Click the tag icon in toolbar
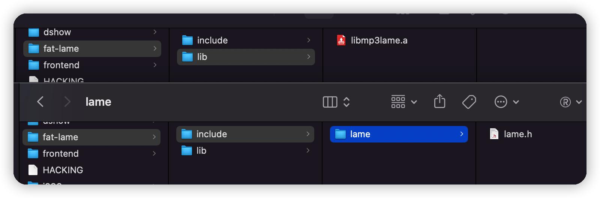Viewport: 600px width, 198px height. (469, 102)
